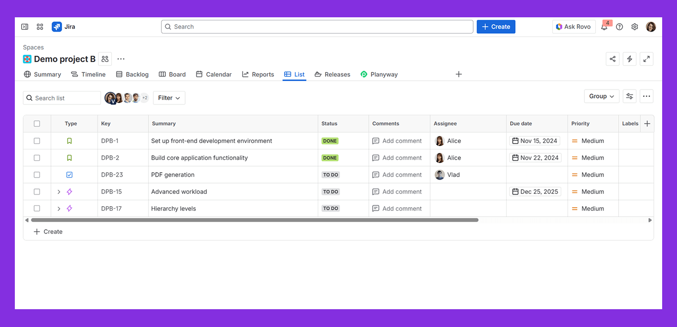This screenshot has width=677, height=327.
Task: Open the Filter dropdown
Action: pos(169,97)
